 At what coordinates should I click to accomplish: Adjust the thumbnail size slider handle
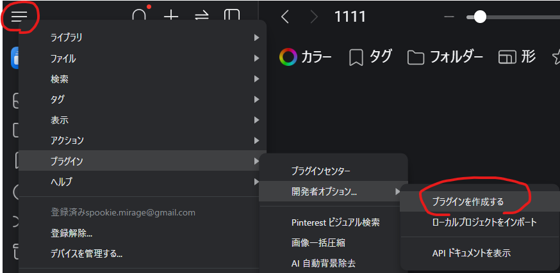click(x=480, y=17)
